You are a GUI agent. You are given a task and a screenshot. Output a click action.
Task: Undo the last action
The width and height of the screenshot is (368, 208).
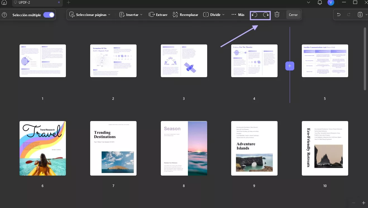coord(339,15)
